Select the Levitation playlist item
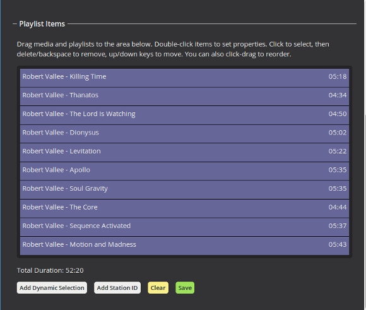366x310 pixels. click(x=184, y=153)
